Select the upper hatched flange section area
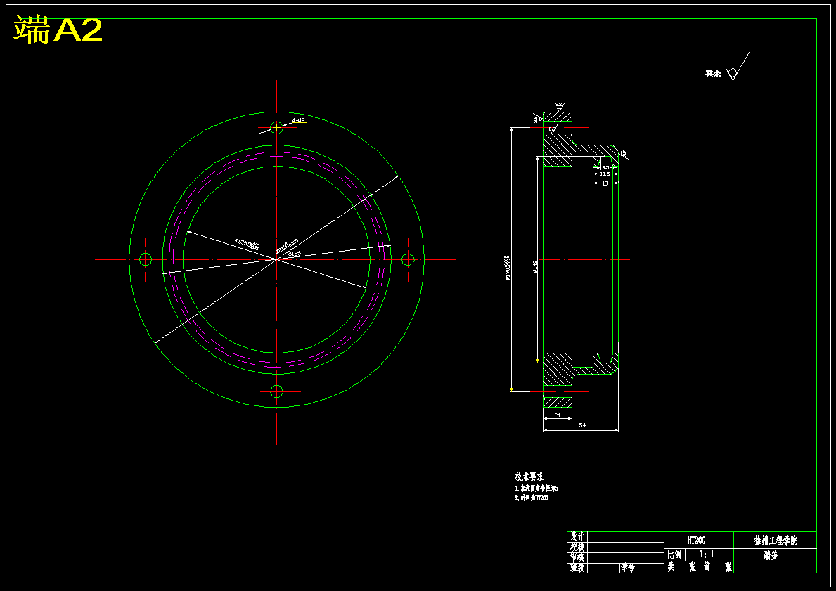This screenshot has height=591, width=836. (557, 150)
